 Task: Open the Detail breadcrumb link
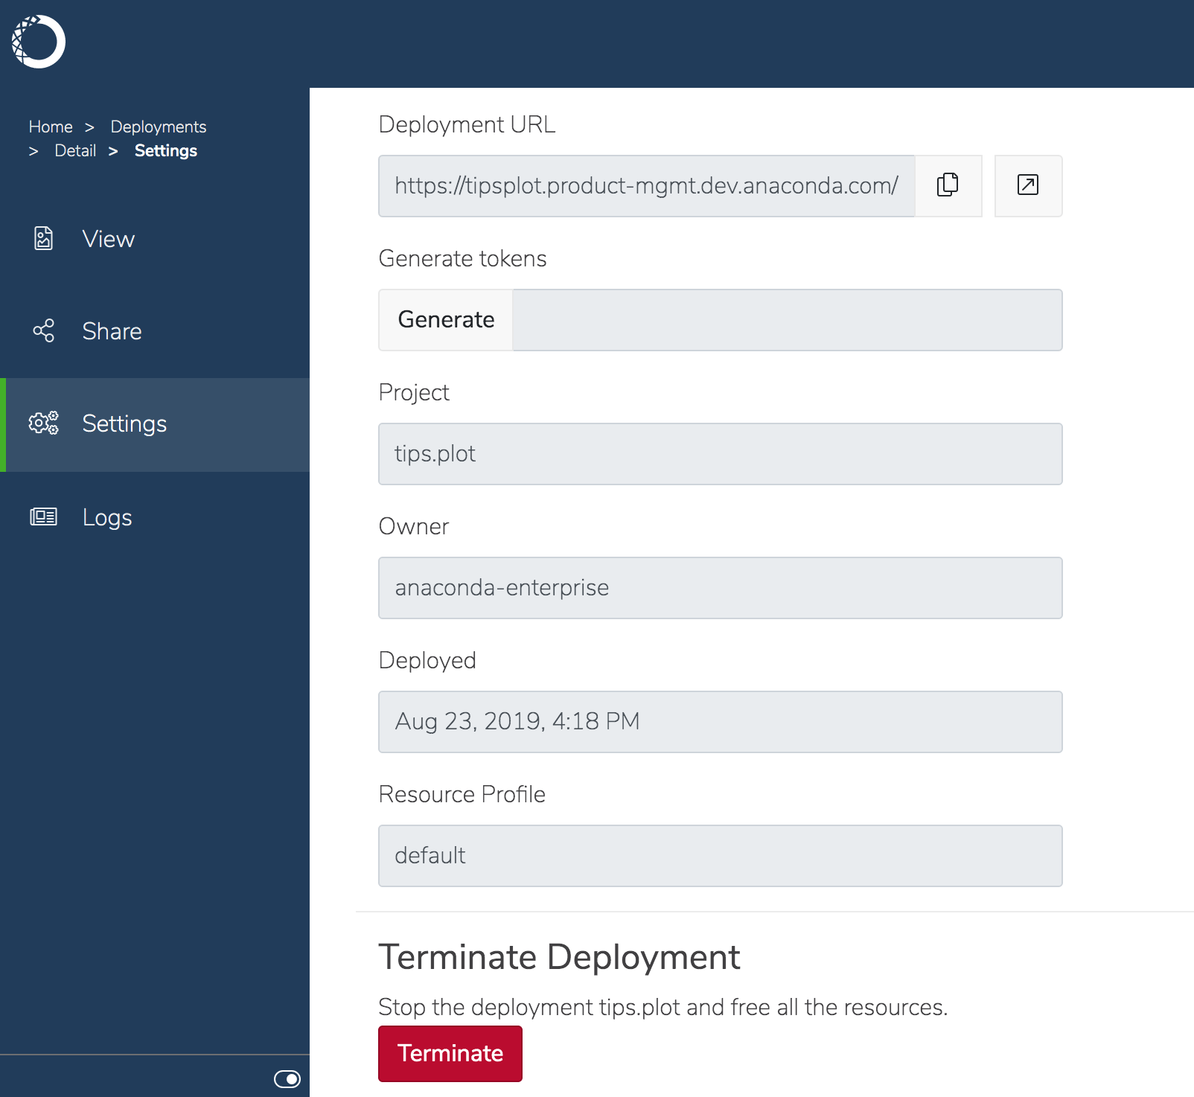[75, 150]
